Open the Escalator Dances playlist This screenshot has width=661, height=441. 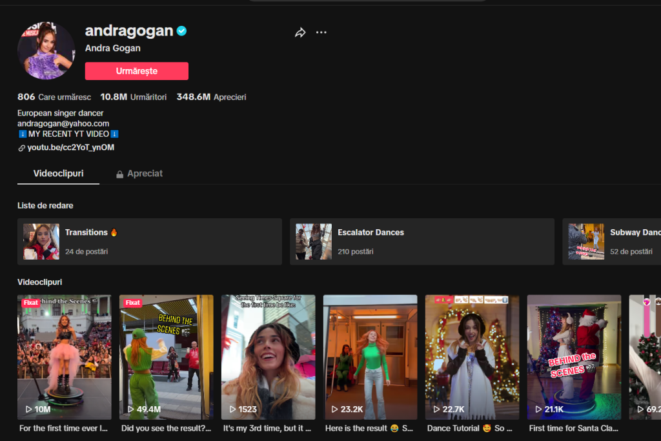point(422,241)
